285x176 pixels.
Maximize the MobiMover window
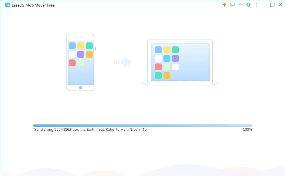(x=272, y=5)
